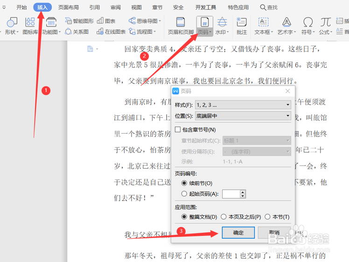Open the flowchart (流程图) tool
The height and width of the screenshot is (262, 349).
coord(142,32)
